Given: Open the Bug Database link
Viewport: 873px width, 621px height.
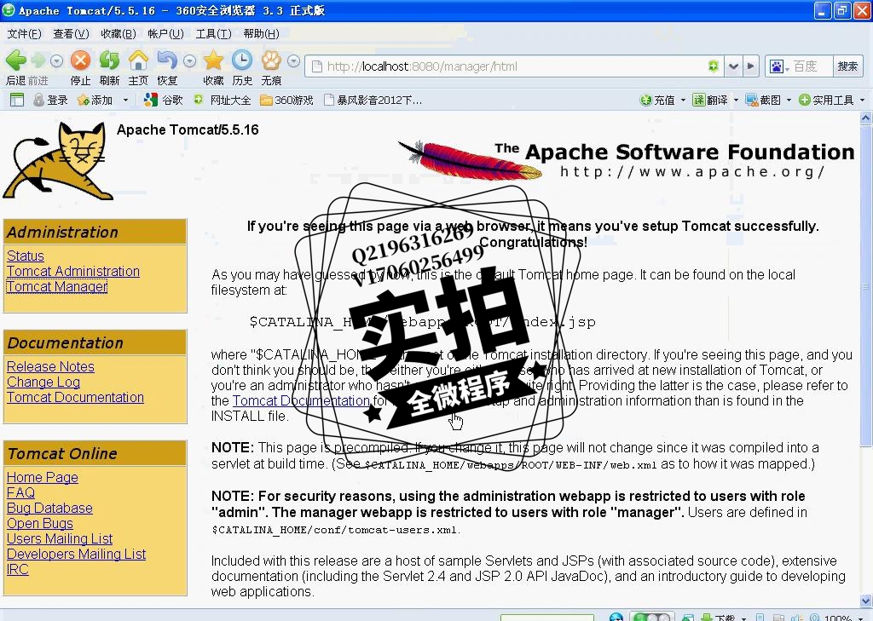Looking at the screenshot, I should pos(49,508).
